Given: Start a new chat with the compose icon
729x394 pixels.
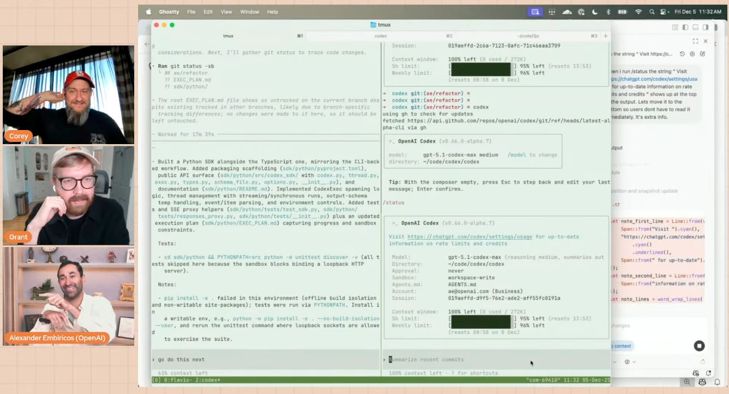Looking at the screenshot, I should coord(702,54).
